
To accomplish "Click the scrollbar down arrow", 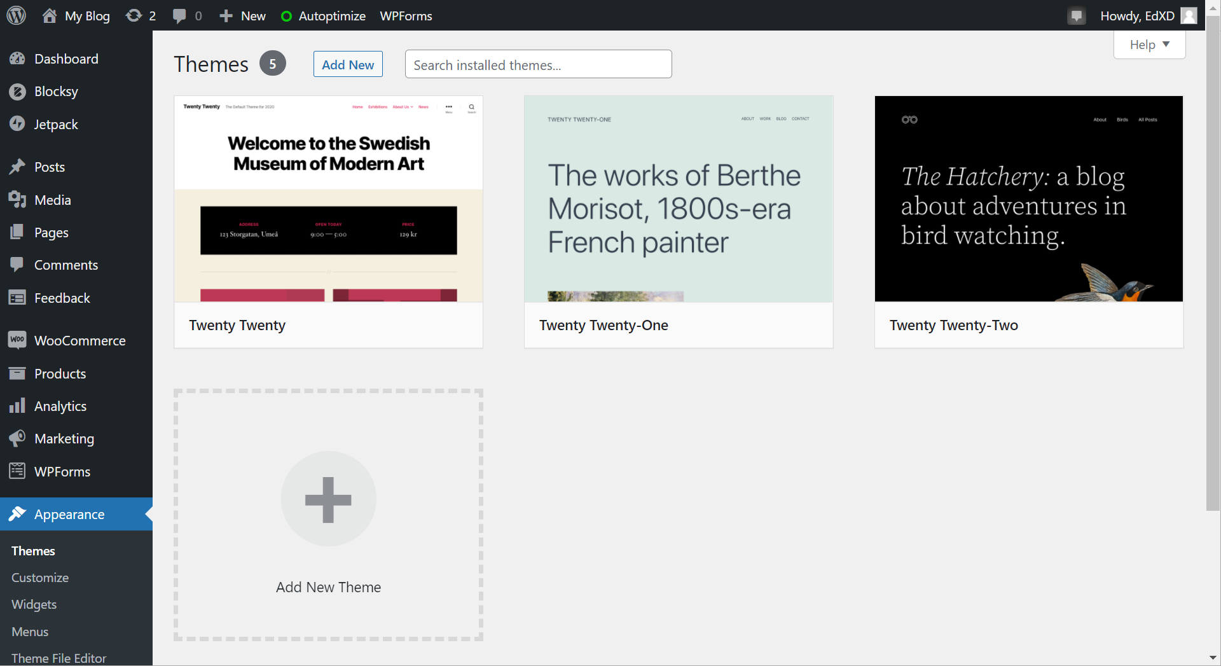I will click(x=1213, y=658).
